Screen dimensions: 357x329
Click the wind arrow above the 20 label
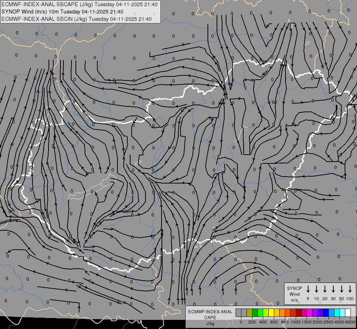click(325, 289)
